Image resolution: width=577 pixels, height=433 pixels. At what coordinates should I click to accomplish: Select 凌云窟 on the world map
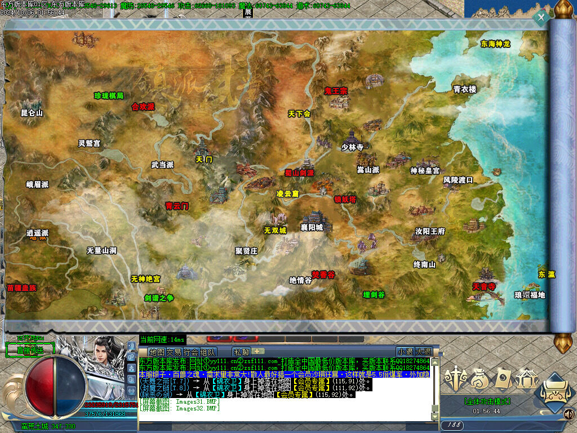coord(288,194)
